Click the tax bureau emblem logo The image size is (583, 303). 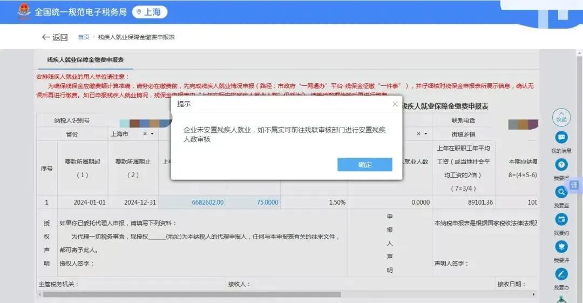24,11
